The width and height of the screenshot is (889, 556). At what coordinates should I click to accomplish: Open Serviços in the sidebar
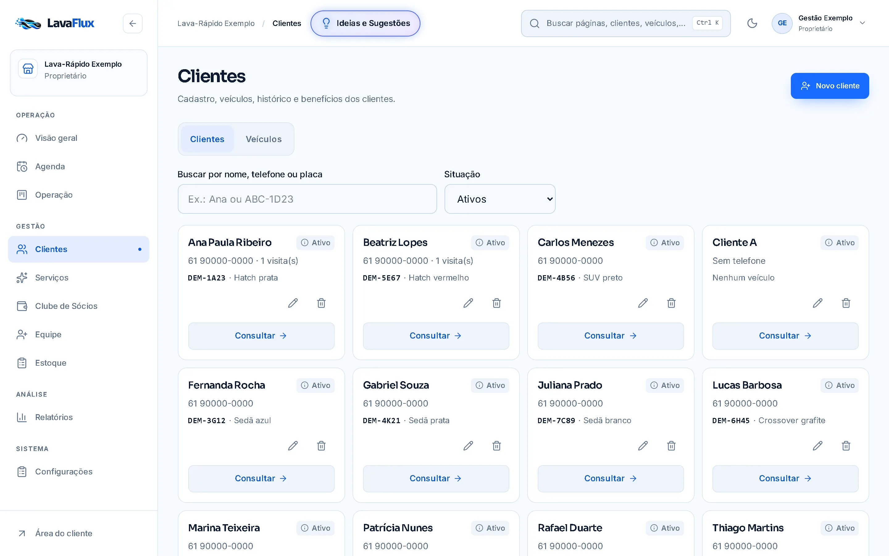[79, 278]
